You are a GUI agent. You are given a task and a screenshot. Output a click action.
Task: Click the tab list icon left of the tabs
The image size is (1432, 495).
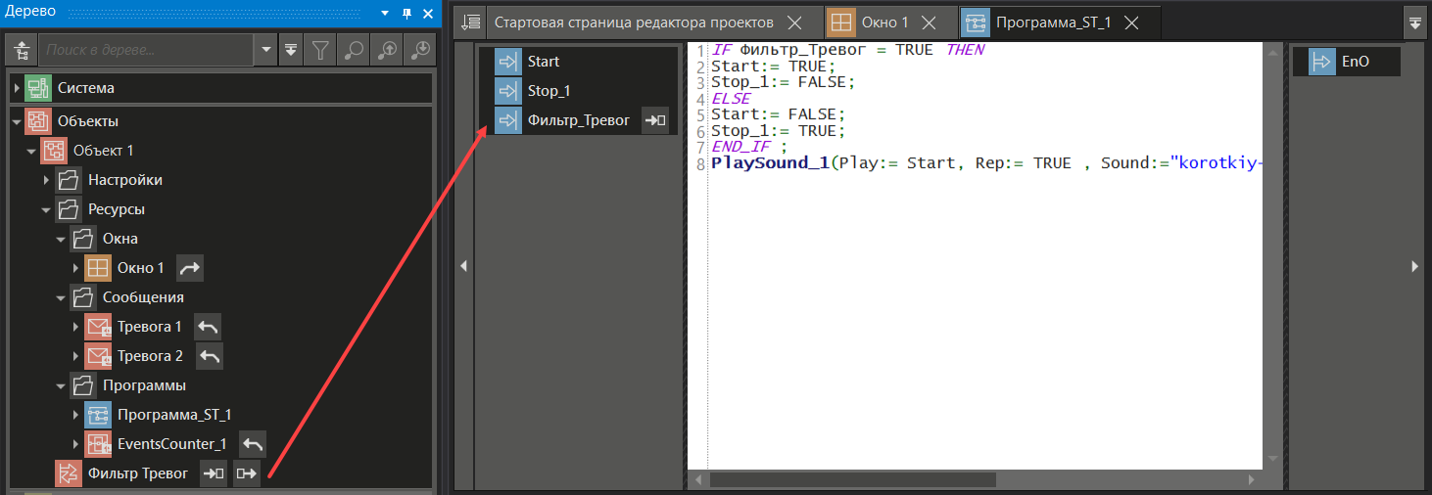coord(471,22)
